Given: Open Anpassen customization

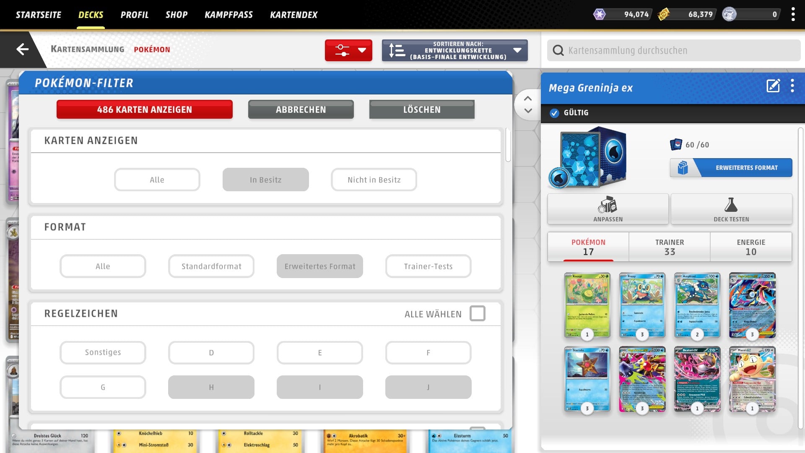Looking at the screenshot, I should [608, 209].
